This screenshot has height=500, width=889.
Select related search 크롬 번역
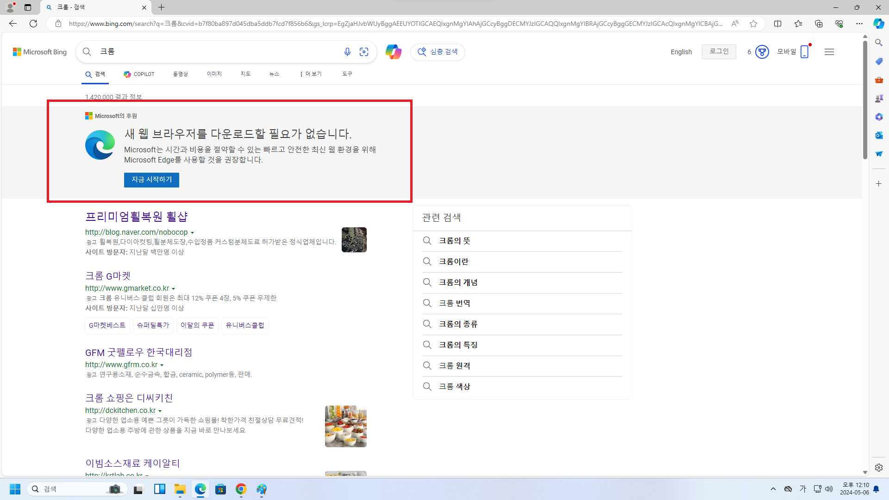pos(455,303)
